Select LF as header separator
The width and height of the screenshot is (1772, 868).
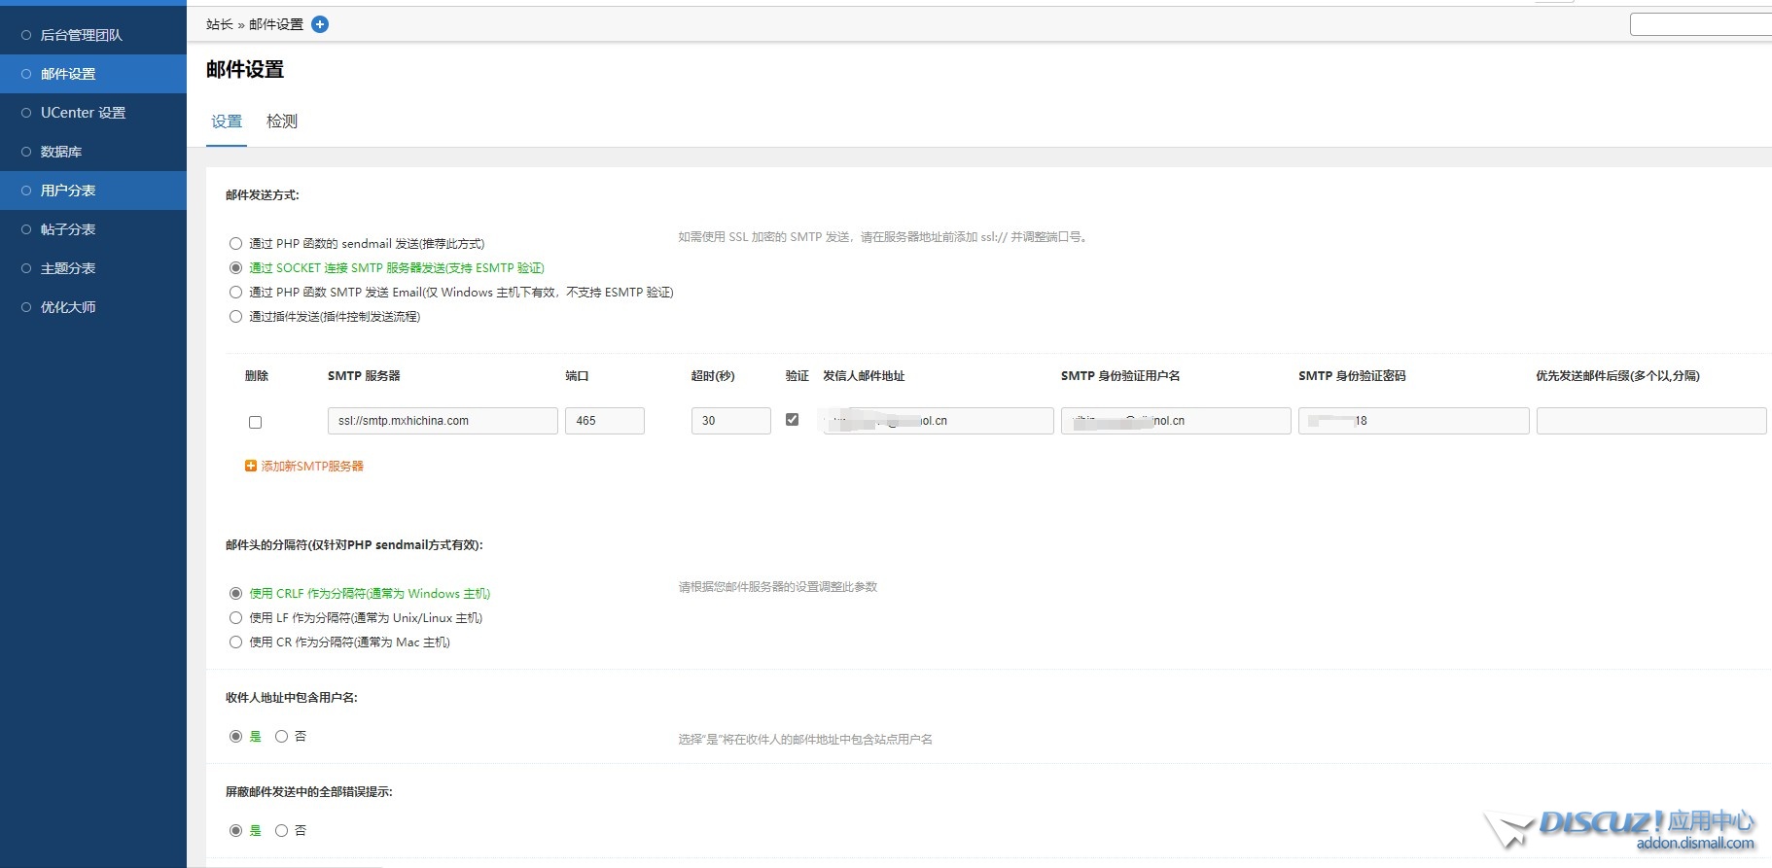[x=235, y=618]
